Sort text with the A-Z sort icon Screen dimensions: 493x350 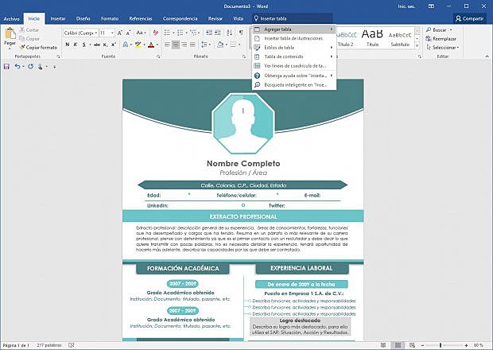click(230, 33)
